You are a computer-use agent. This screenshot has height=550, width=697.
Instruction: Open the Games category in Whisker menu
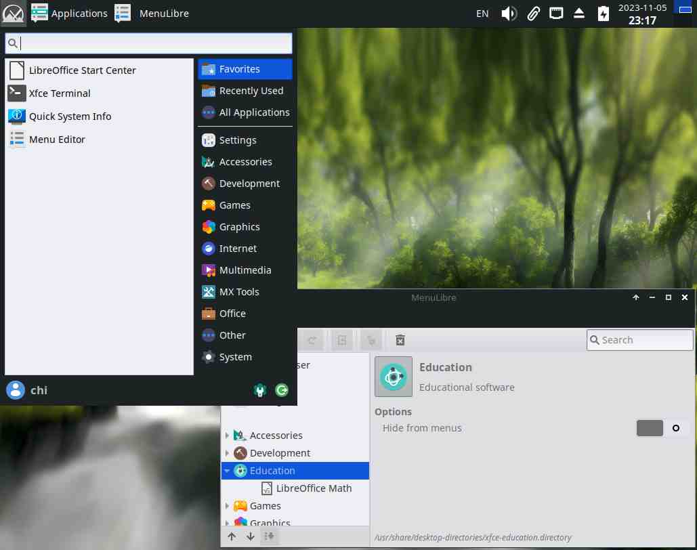pos(245,205)
